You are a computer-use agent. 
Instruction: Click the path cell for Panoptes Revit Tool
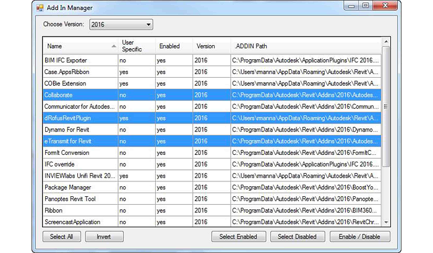click(306, 199)
